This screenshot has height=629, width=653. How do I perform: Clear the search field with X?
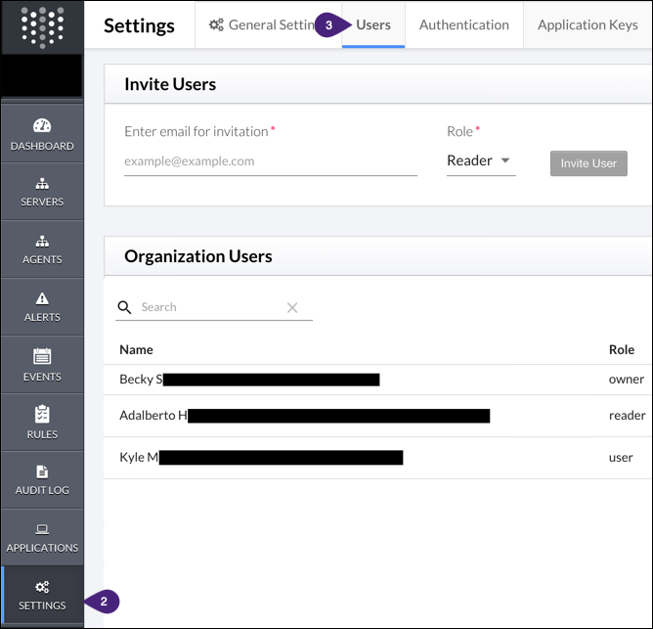pyautogui.click(x=292, y=307)
